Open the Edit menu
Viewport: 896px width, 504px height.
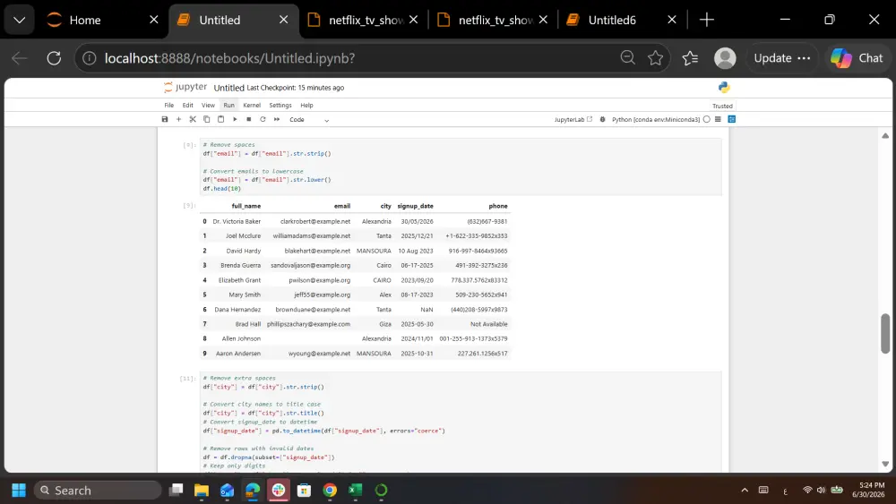point(187,106)
